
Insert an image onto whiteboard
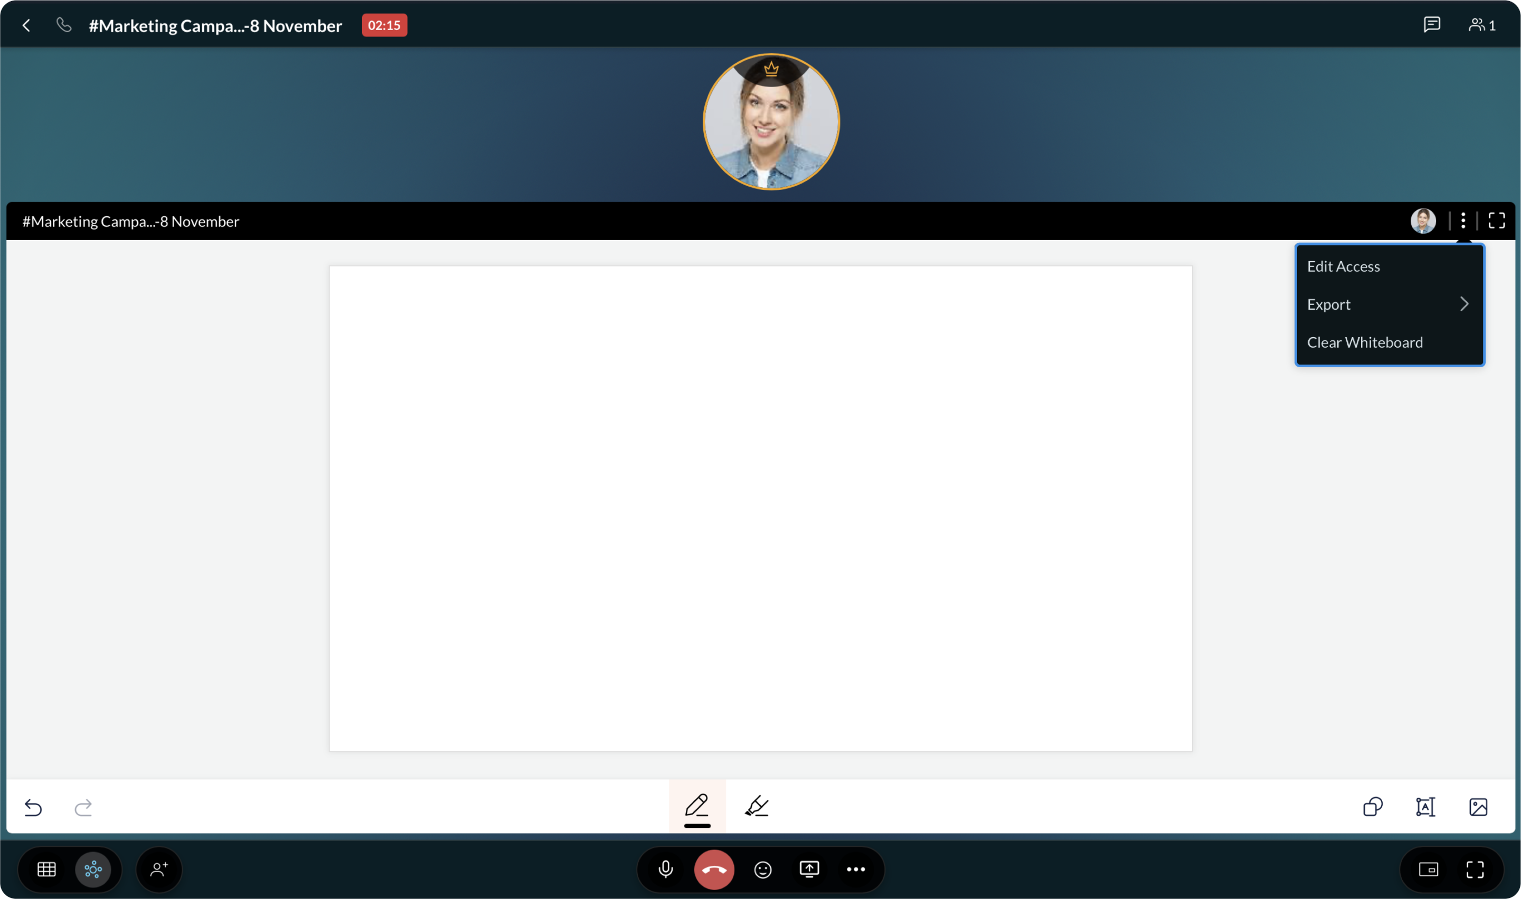(1478, 807)
